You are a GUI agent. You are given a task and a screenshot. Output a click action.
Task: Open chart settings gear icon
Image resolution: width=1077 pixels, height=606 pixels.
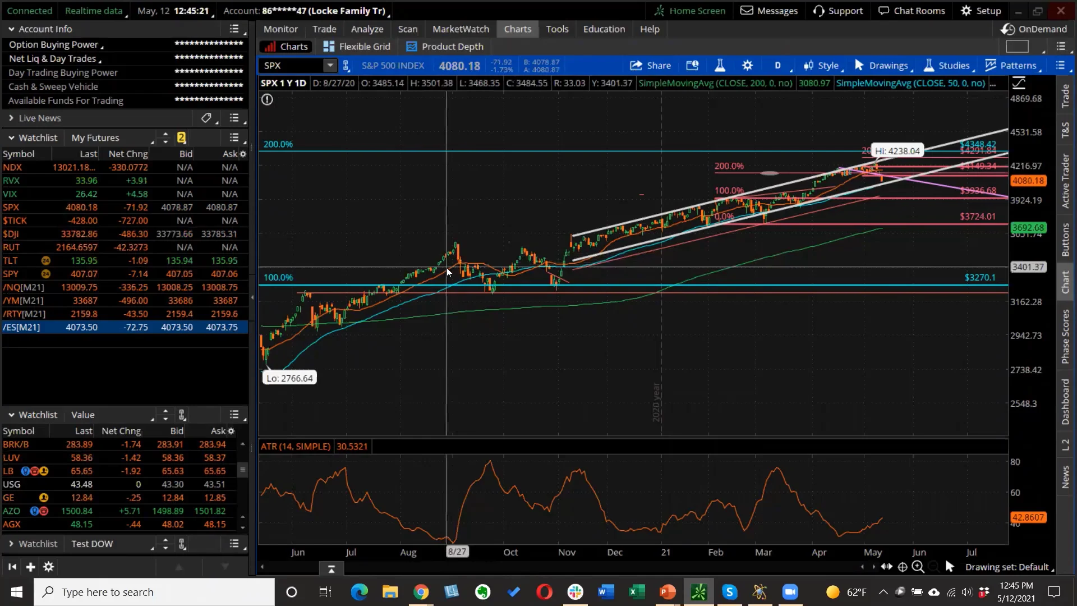coord(747,66)
